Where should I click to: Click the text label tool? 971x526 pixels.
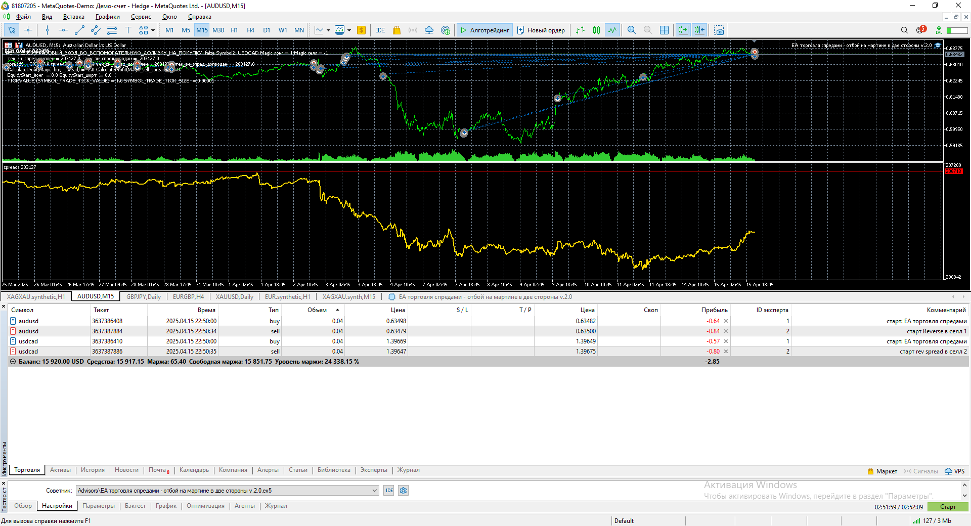[128, 30]
